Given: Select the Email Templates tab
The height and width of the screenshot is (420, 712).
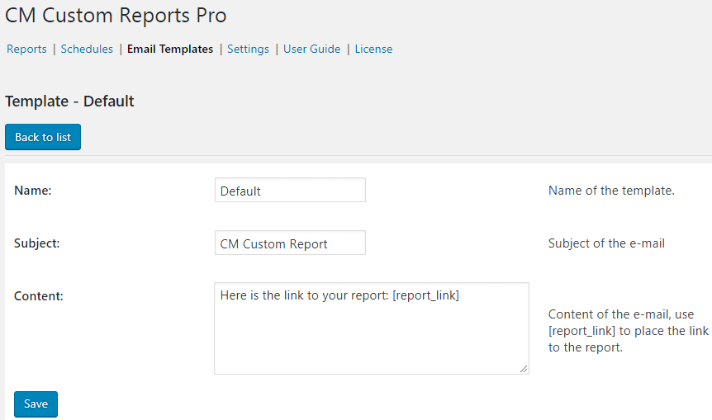Looking at the screenshot, I should [x=170, y=49].
